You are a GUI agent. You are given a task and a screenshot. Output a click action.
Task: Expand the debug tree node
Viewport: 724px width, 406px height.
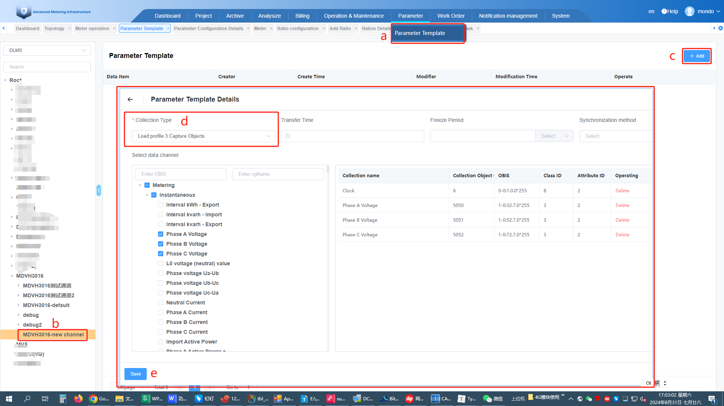tap(18, 315)
